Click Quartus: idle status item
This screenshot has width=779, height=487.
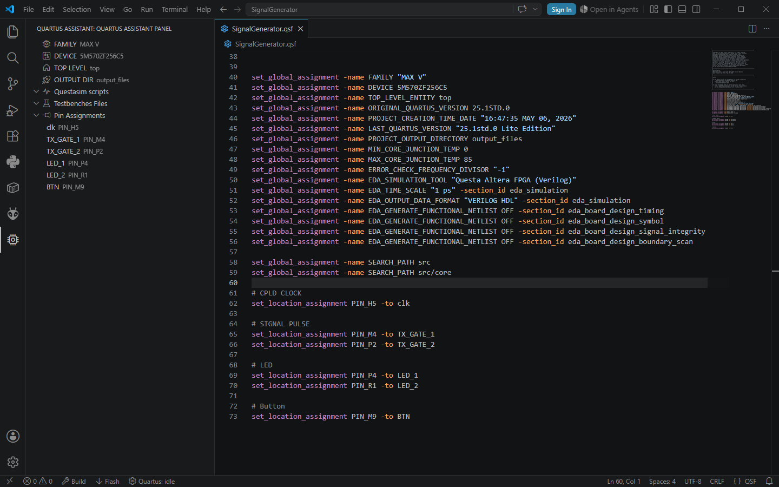click(x=151, y=481)
